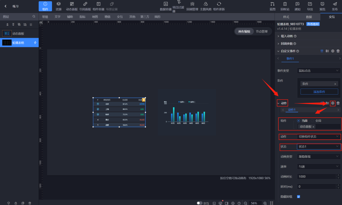This screenshot has height=205, width=342.
Task: Open the 地图 component category
Action: (x=95, y=17)
